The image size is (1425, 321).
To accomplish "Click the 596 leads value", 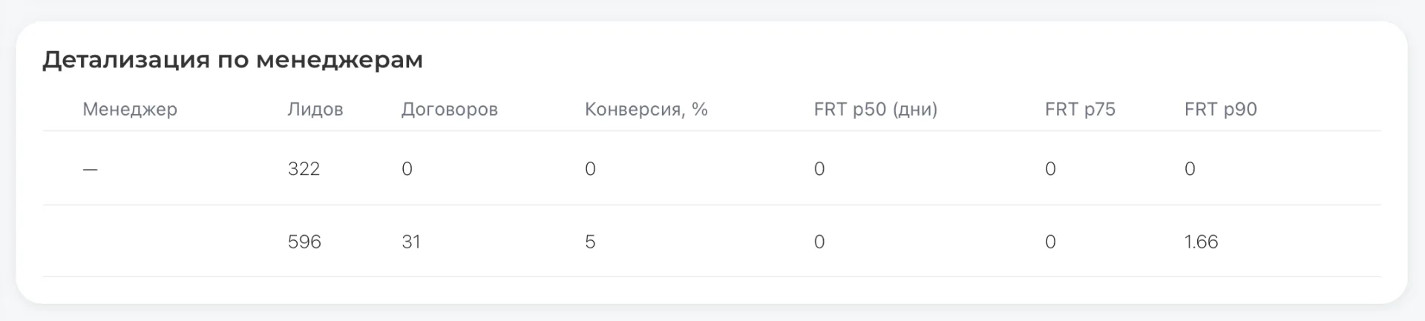I will tap(304, 242).
